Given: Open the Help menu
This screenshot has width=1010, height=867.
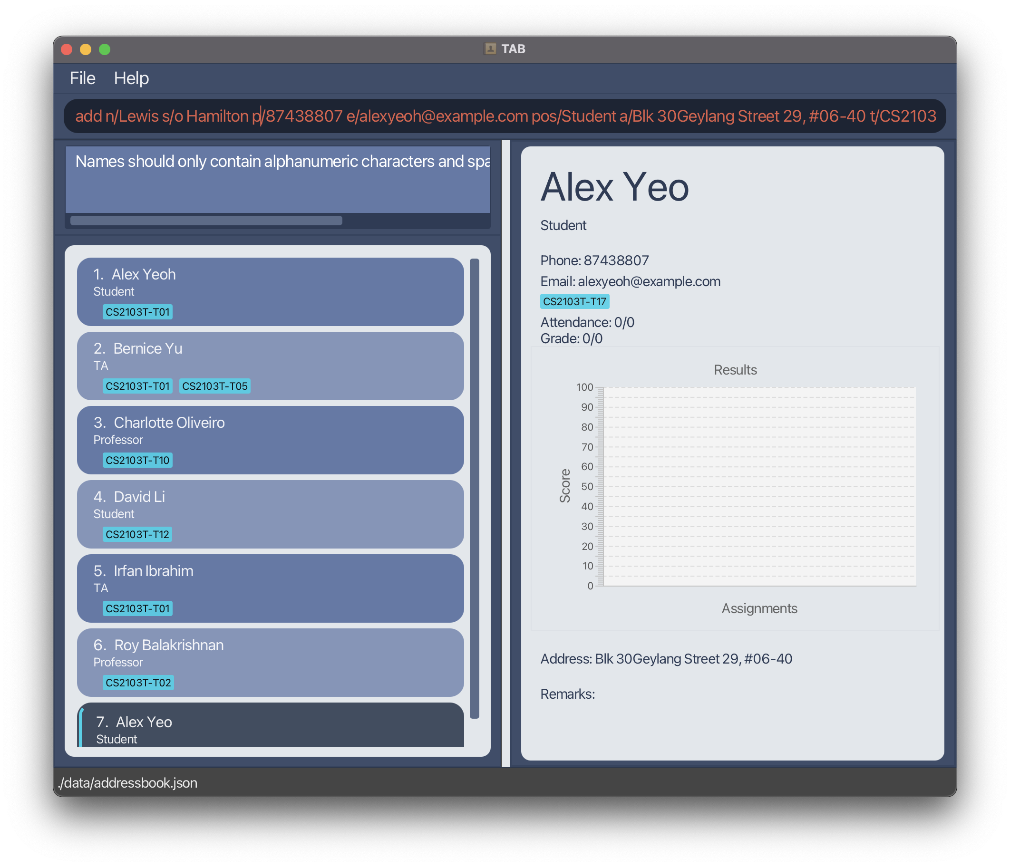Looking at the screenshot, I should point(131,78).
